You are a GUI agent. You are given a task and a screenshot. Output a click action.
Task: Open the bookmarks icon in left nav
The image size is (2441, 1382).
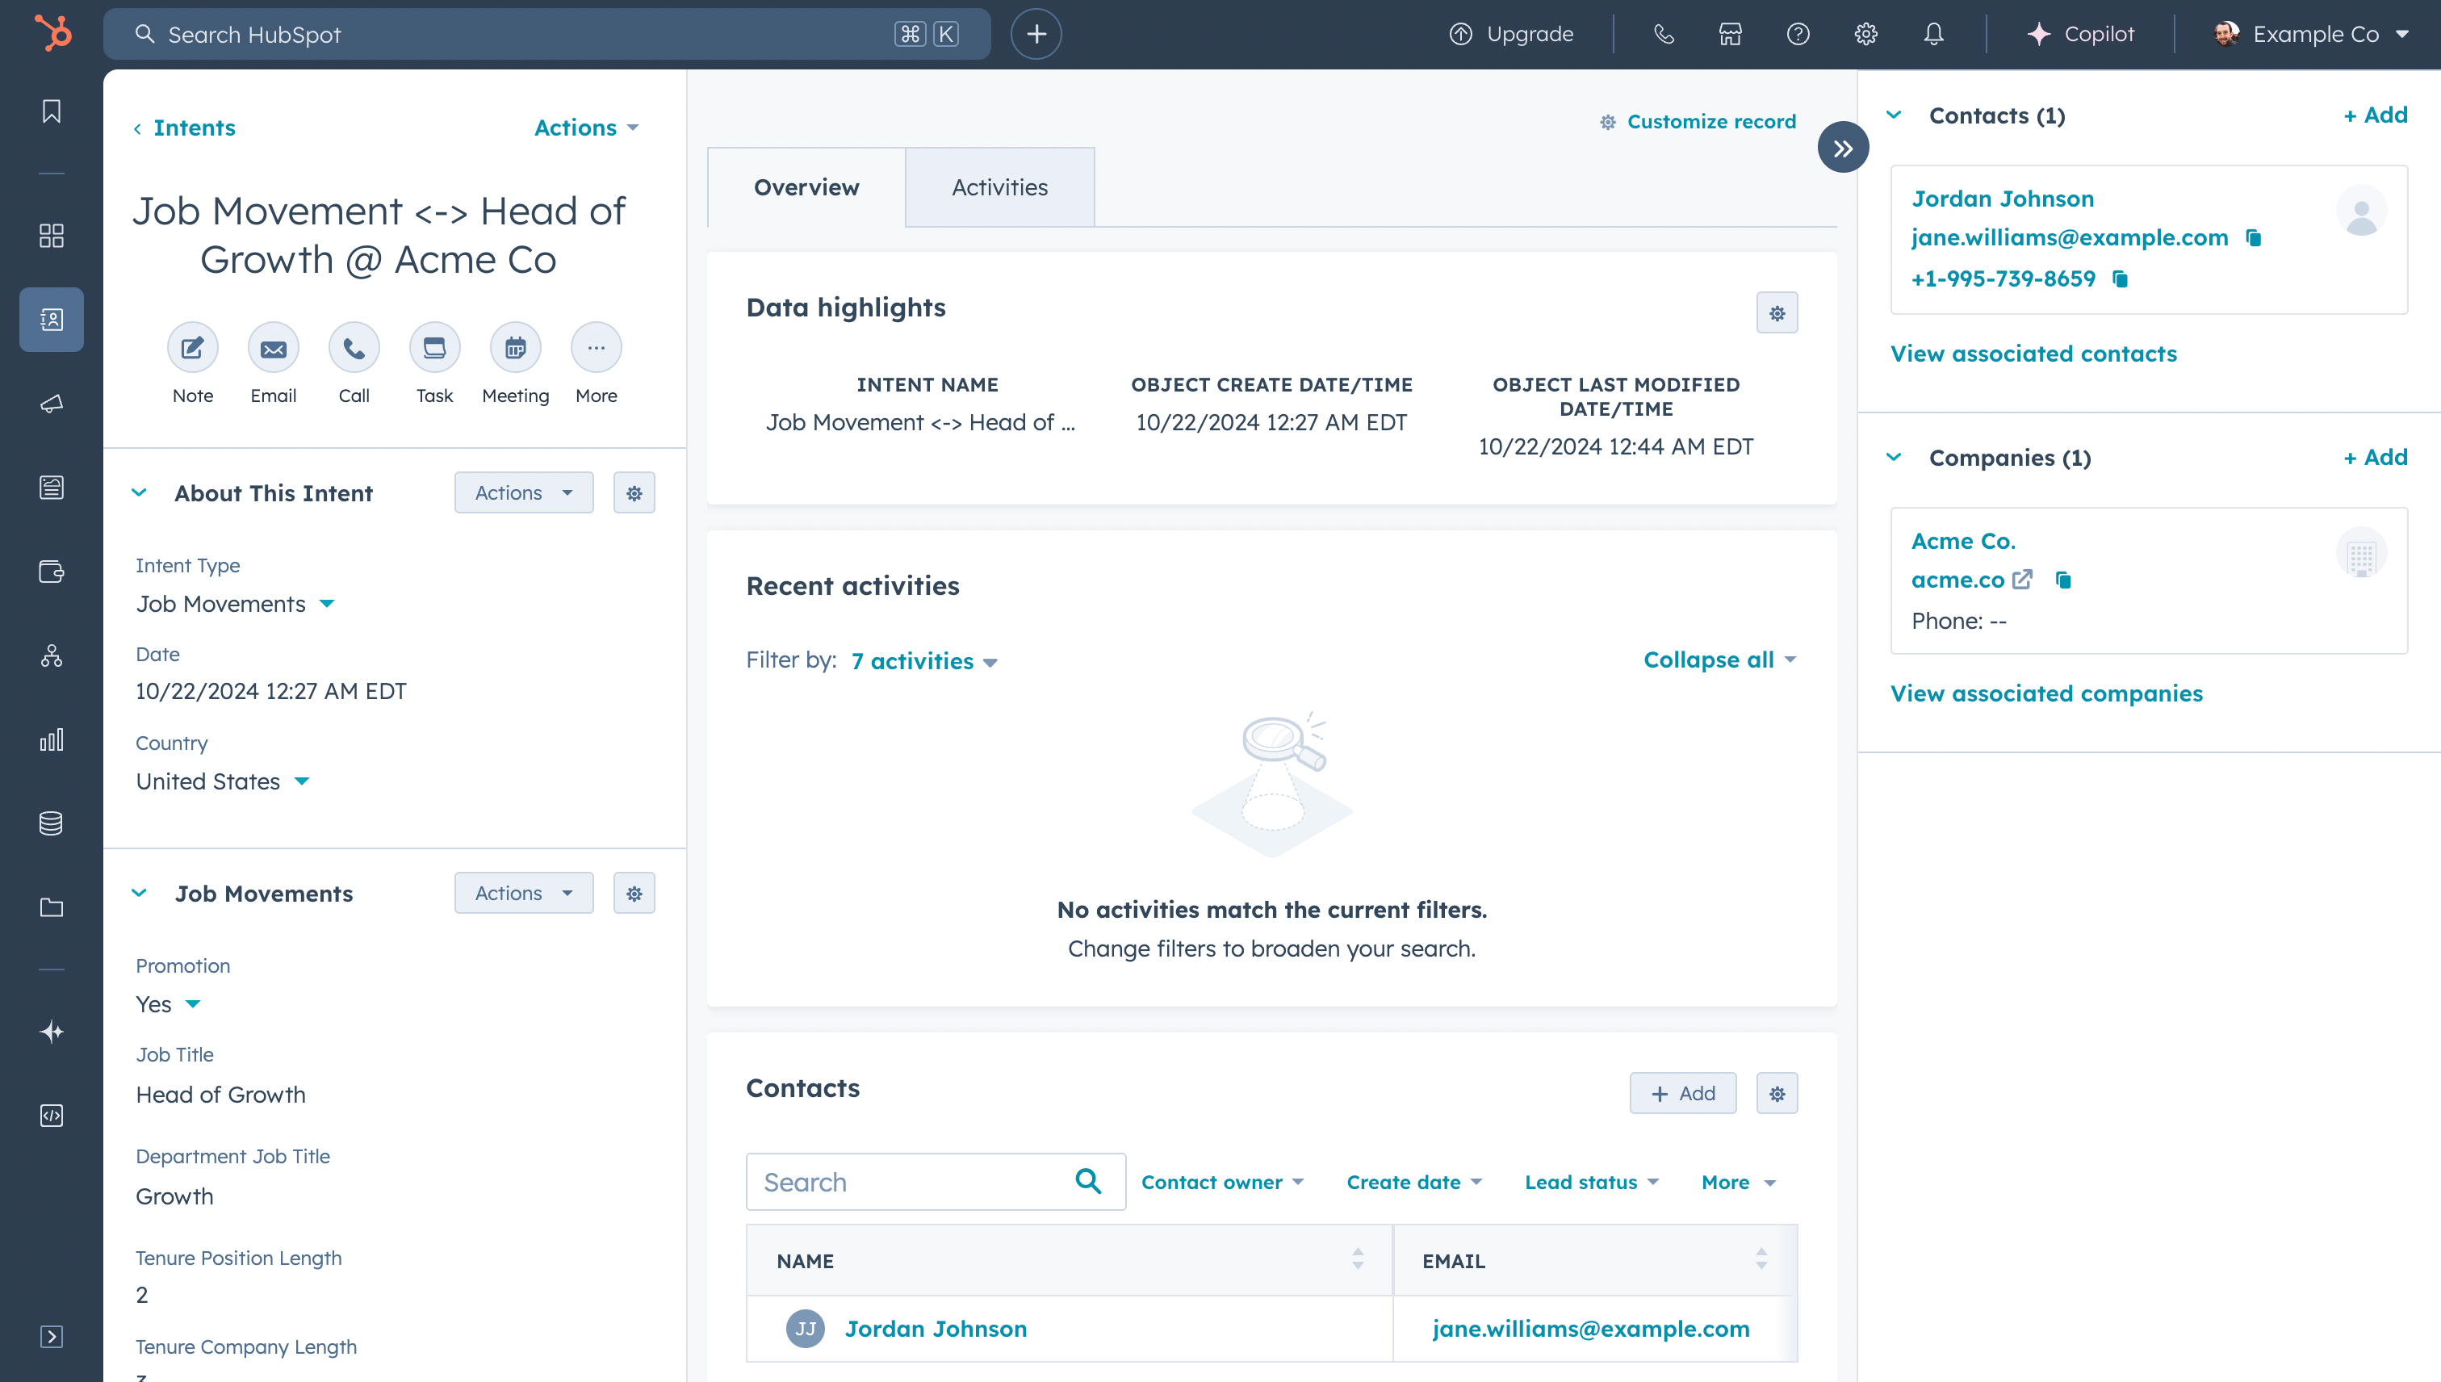[x=51, y=111]
